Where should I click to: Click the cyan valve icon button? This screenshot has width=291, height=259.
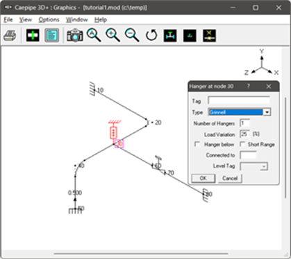click(x=170, y=35)
